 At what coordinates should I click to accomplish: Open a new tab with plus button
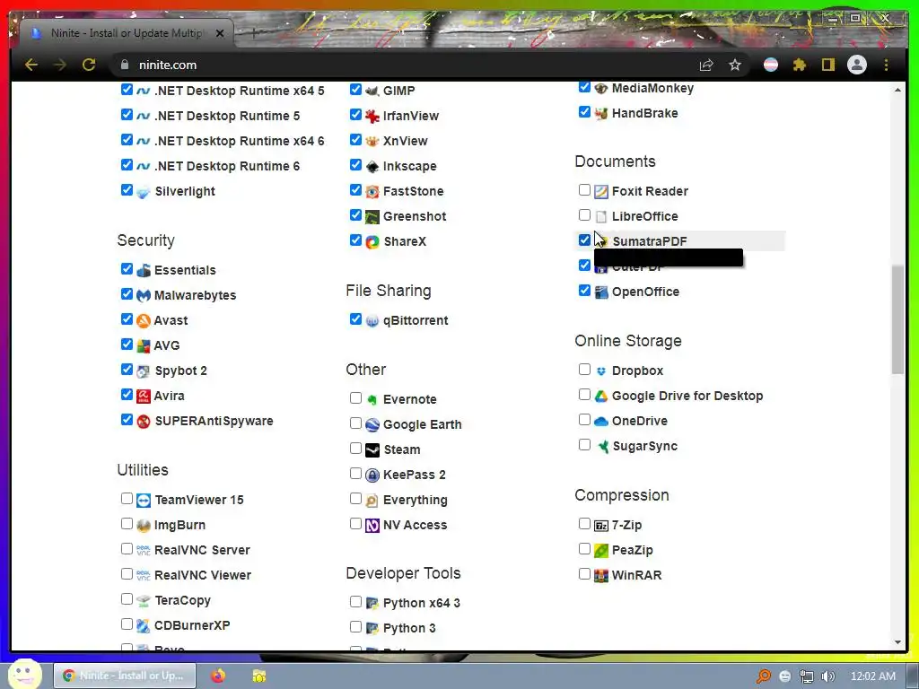pos(254,33)
